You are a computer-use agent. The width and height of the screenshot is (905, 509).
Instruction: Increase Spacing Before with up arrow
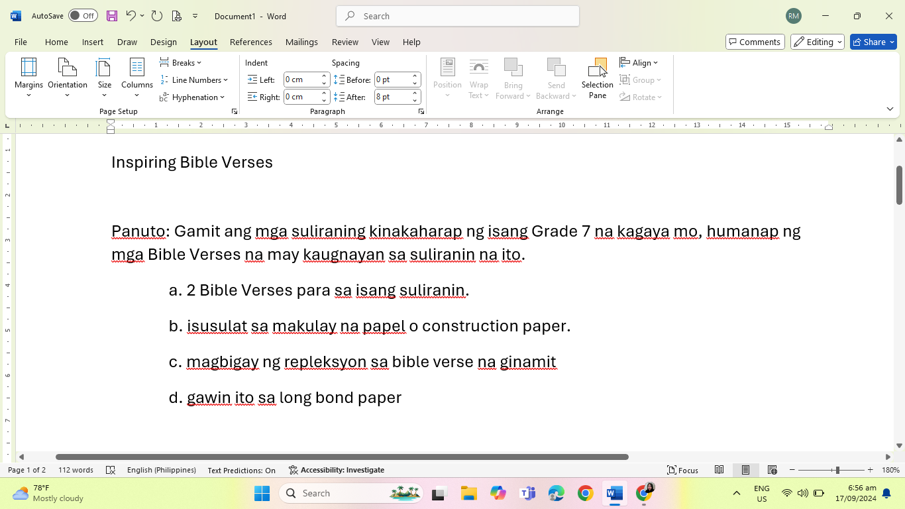(415, 76)
